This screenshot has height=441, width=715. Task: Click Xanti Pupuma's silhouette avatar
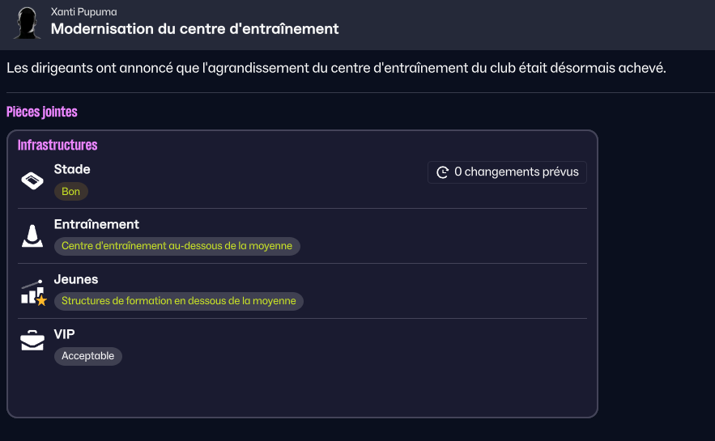coord(27,23)
